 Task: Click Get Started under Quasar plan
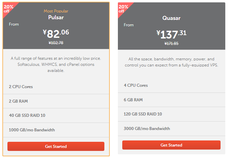(x=171, y=145)
